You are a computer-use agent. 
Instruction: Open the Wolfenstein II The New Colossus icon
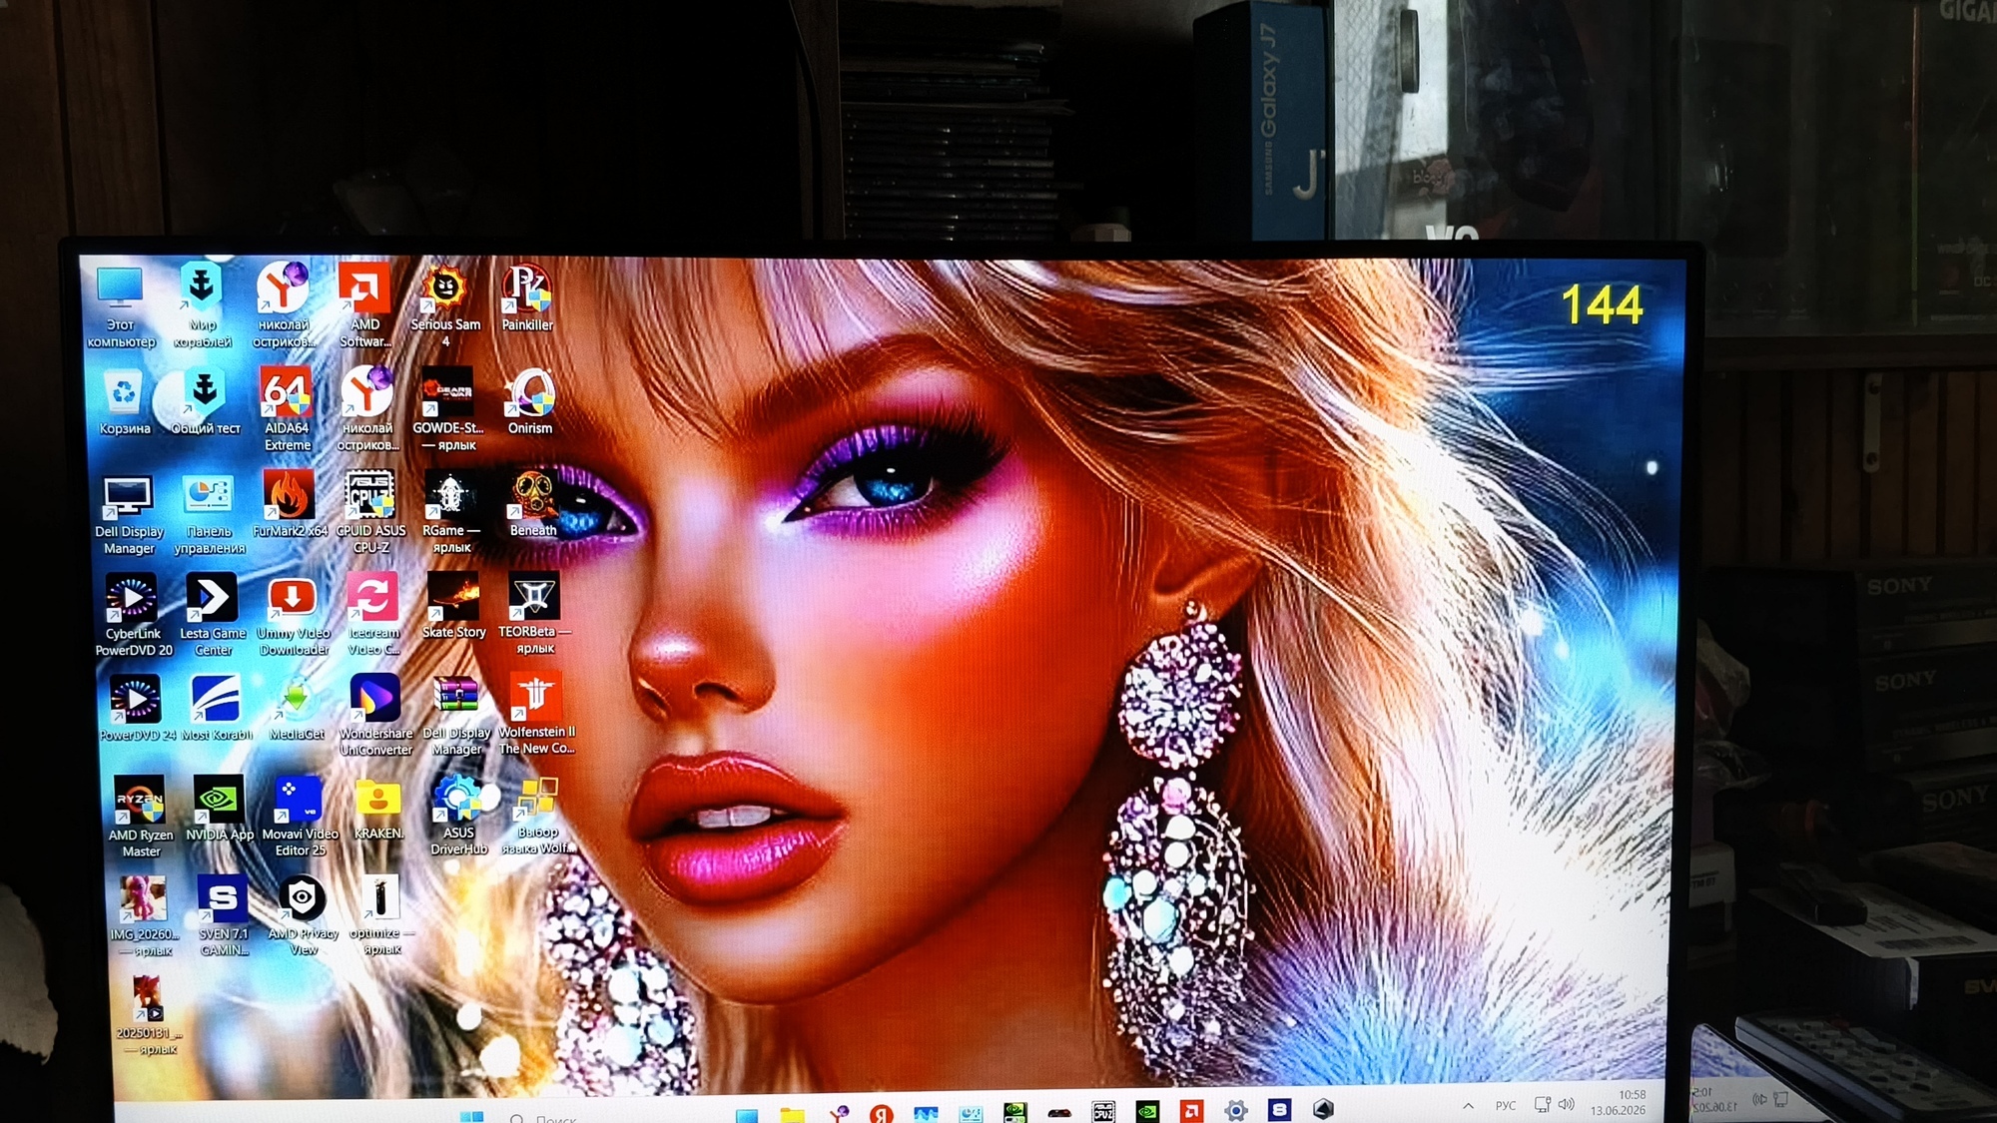(536, 713)
